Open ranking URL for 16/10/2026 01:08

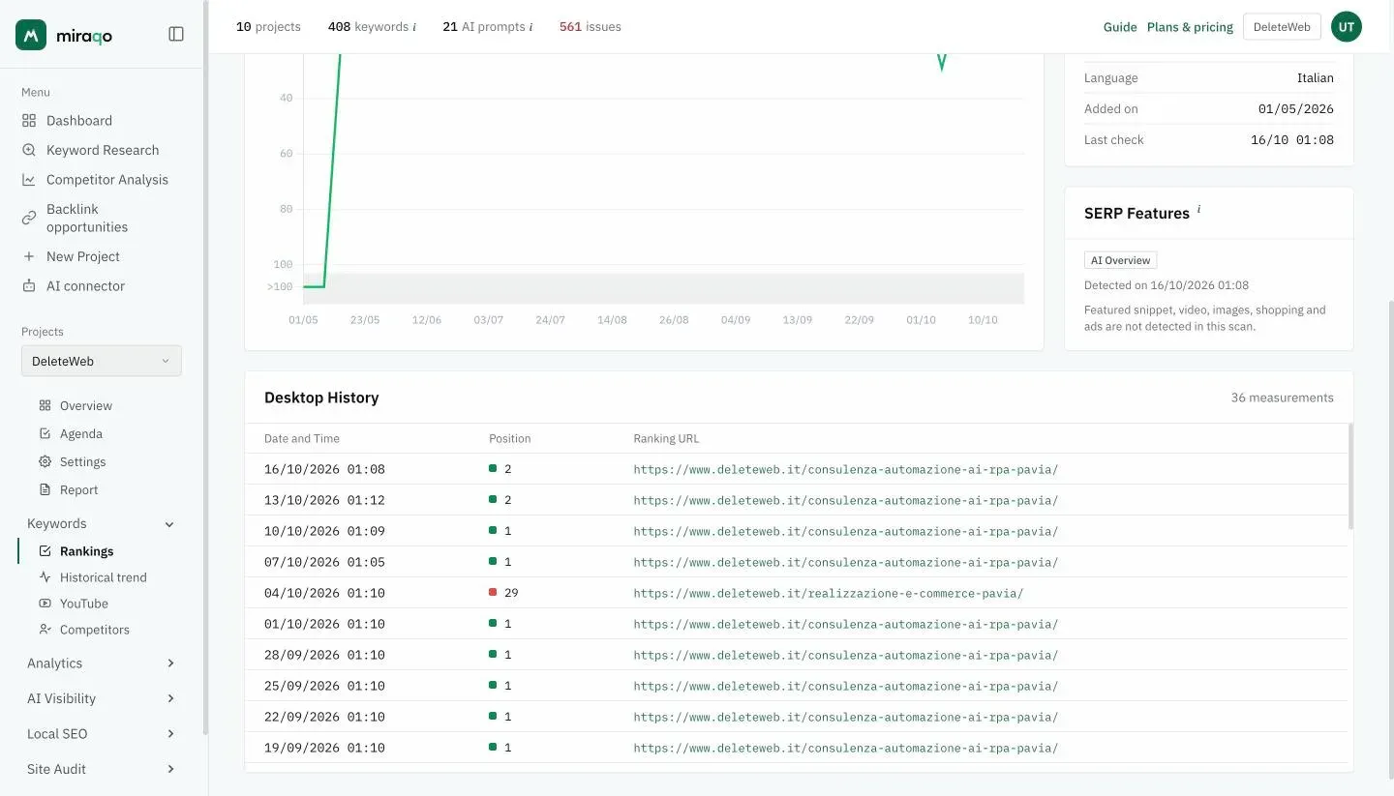pos(846,469)
